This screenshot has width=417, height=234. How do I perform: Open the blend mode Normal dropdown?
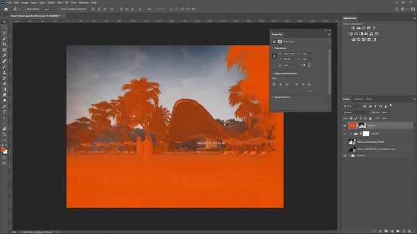coord(356,112)
